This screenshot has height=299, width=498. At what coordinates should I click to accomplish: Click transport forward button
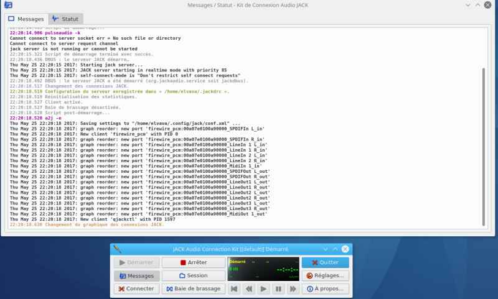click(293, 288)
